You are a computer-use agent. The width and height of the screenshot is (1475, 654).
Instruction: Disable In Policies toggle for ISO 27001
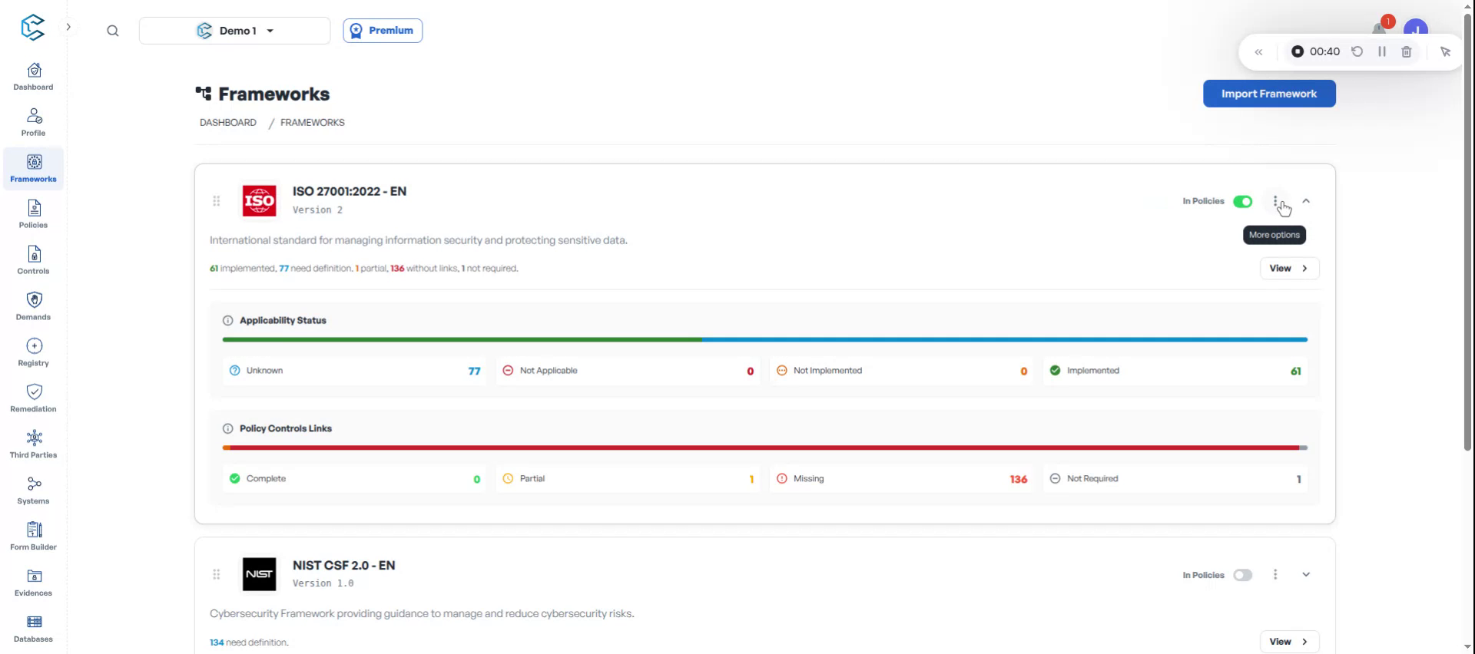1242,201
